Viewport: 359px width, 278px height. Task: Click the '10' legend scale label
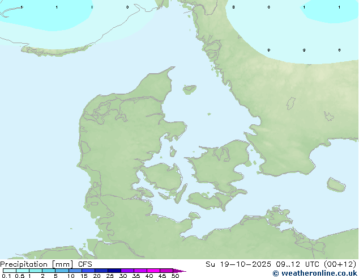click(x=71, y=276)
